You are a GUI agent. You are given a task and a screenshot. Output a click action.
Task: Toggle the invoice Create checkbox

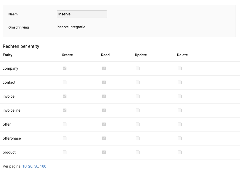click(65, 96)
